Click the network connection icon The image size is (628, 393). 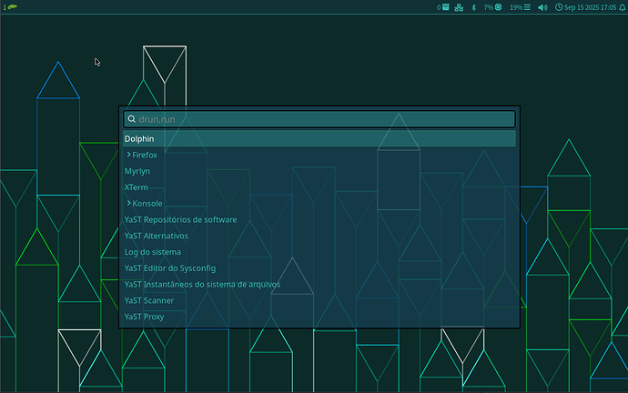coord(459,7)
